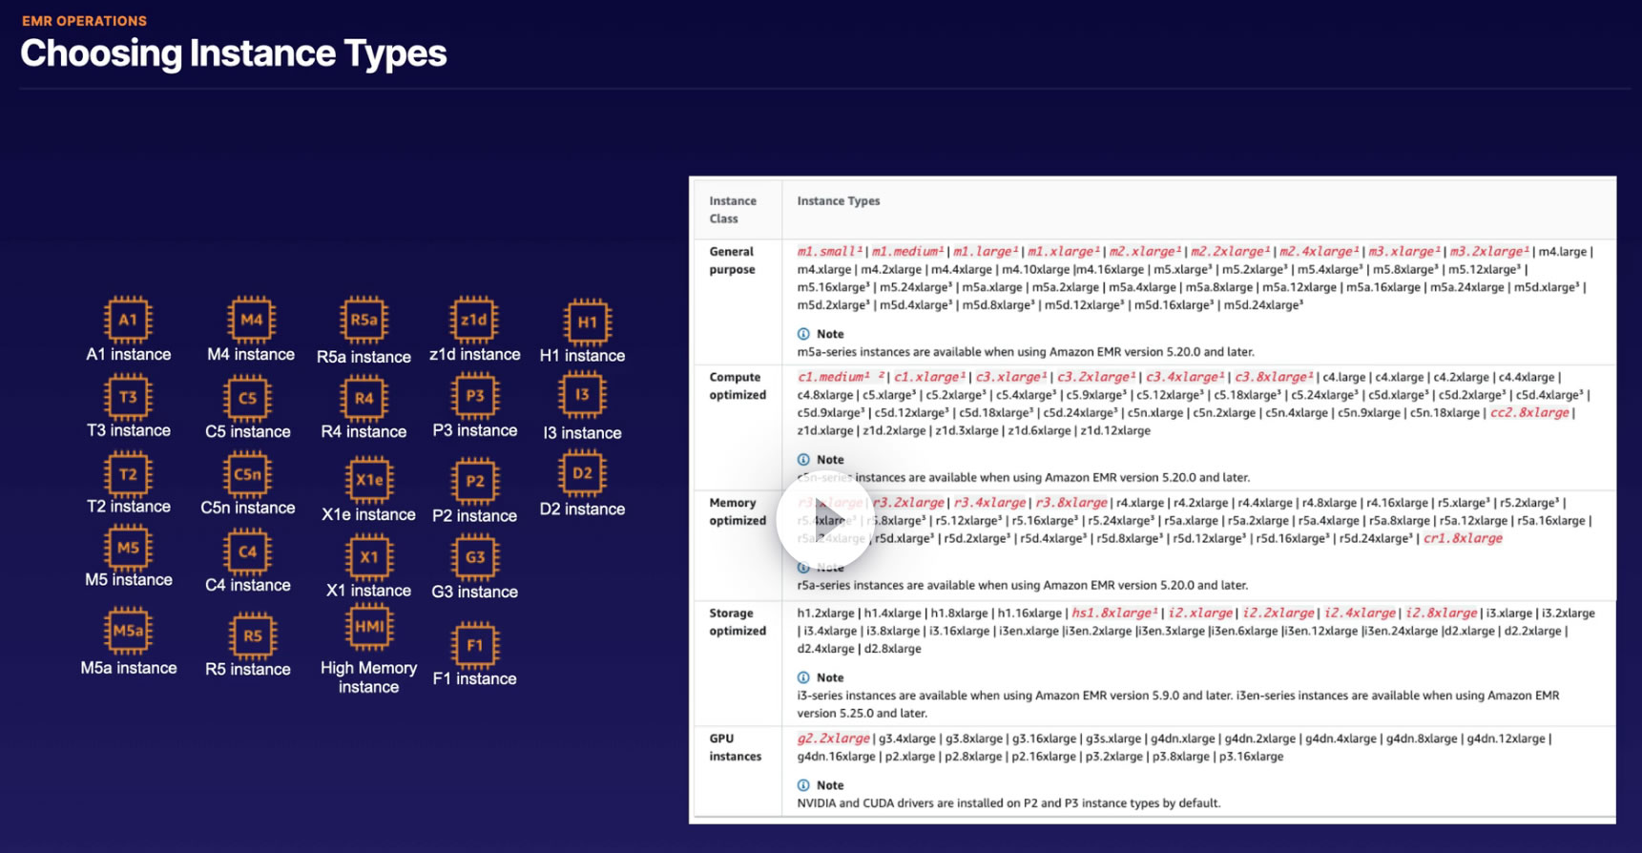Click the Storage optimized row label
Screen dimensions: 1642x853
point(738,622)
